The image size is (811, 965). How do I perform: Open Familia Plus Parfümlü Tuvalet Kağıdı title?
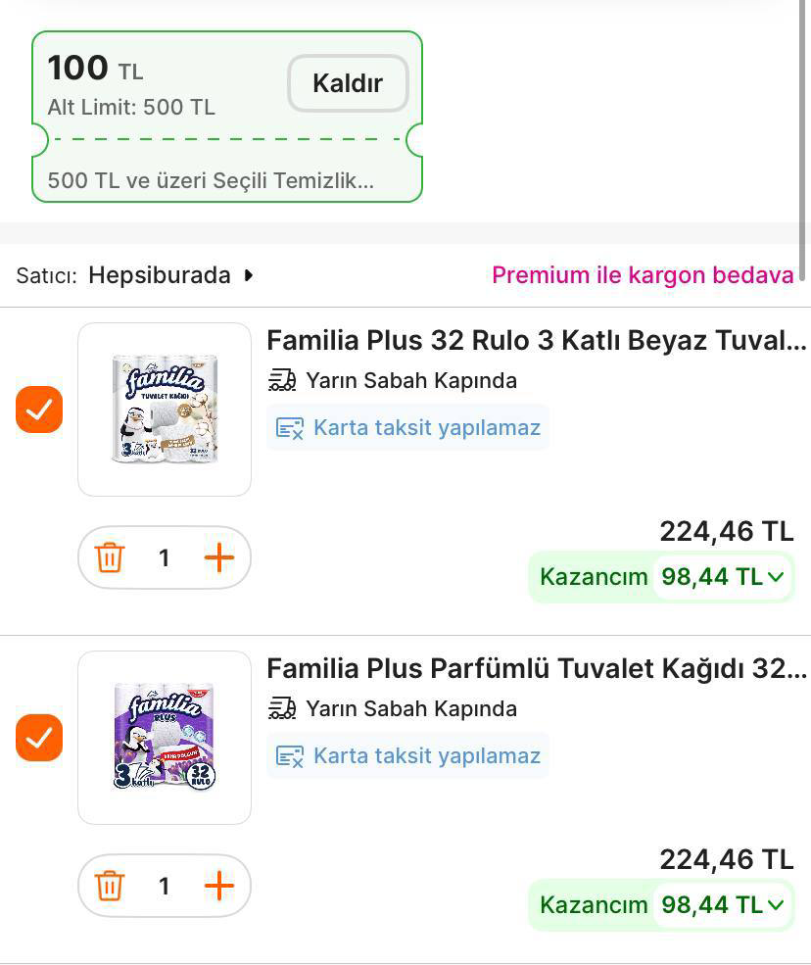click(x=536, y=669)
